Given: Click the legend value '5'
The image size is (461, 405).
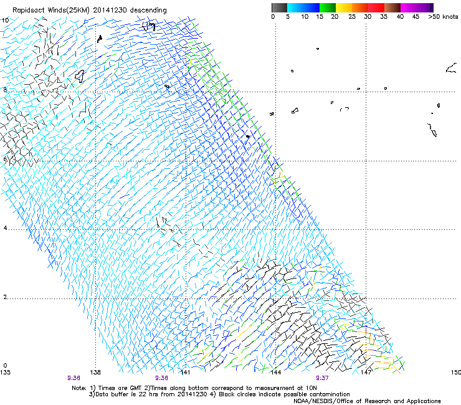Looking at the screenshot, I should click(x=288, y=17).
